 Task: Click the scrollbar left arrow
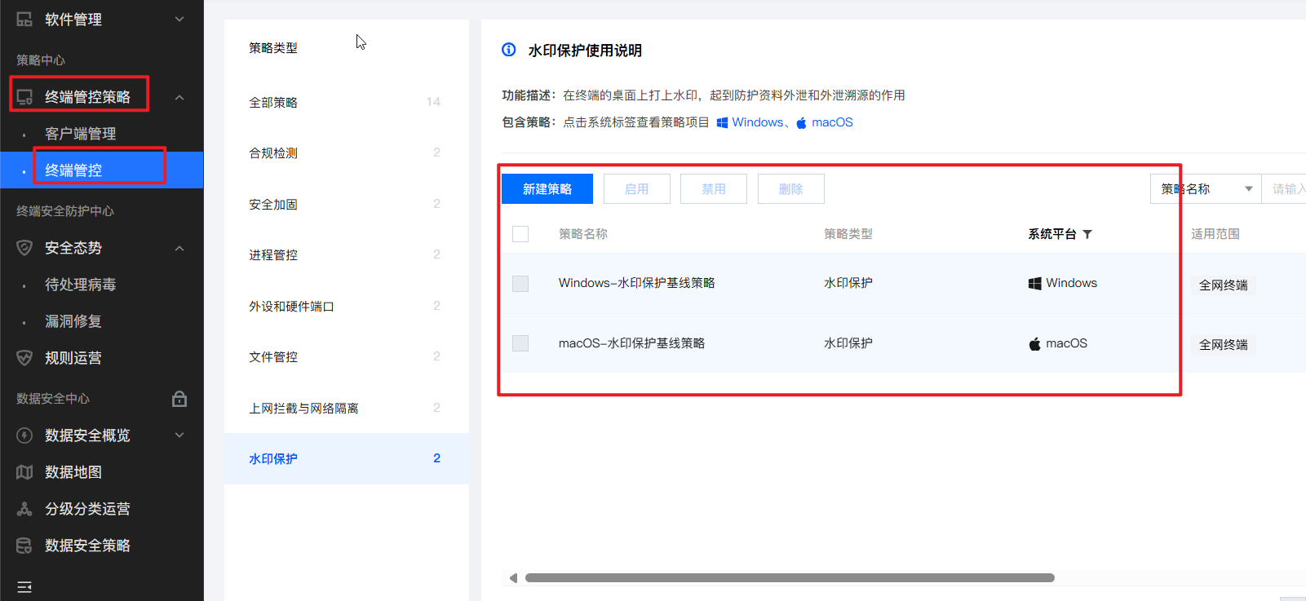point(513,578)
